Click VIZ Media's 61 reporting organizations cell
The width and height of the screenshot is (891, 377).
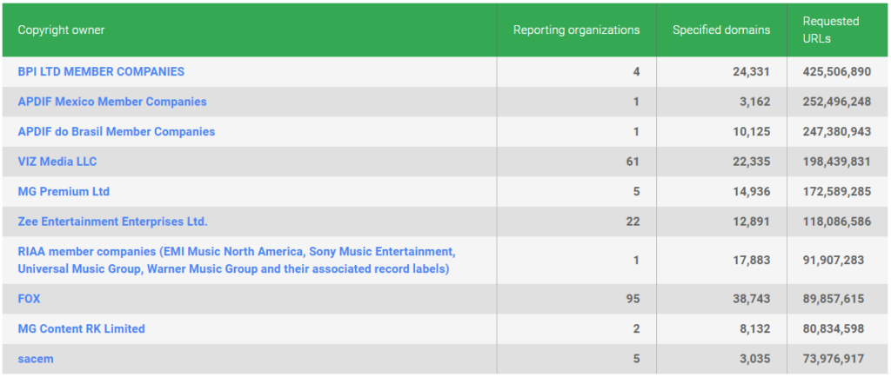tap(577, 162)
